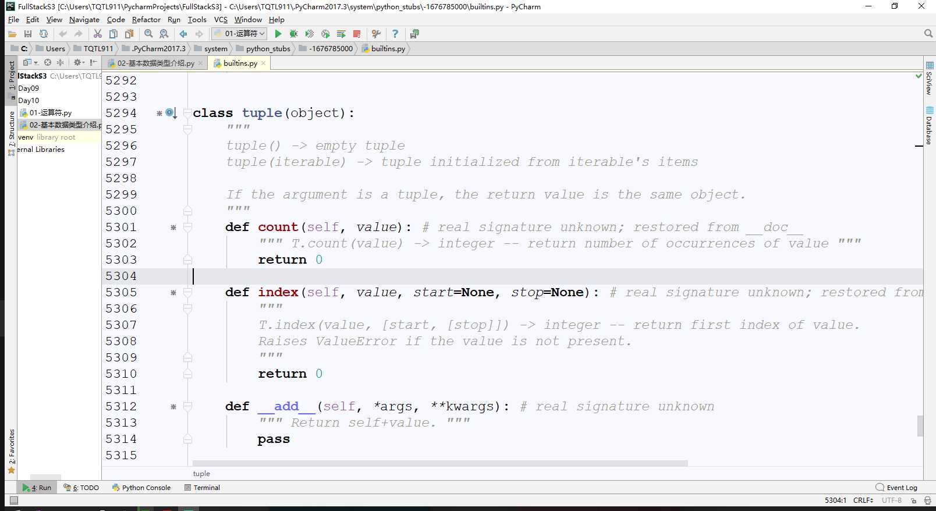Toggle the Database side tool window
The height and width of the screenshot is (511, 936).
(x=930, y=126)
